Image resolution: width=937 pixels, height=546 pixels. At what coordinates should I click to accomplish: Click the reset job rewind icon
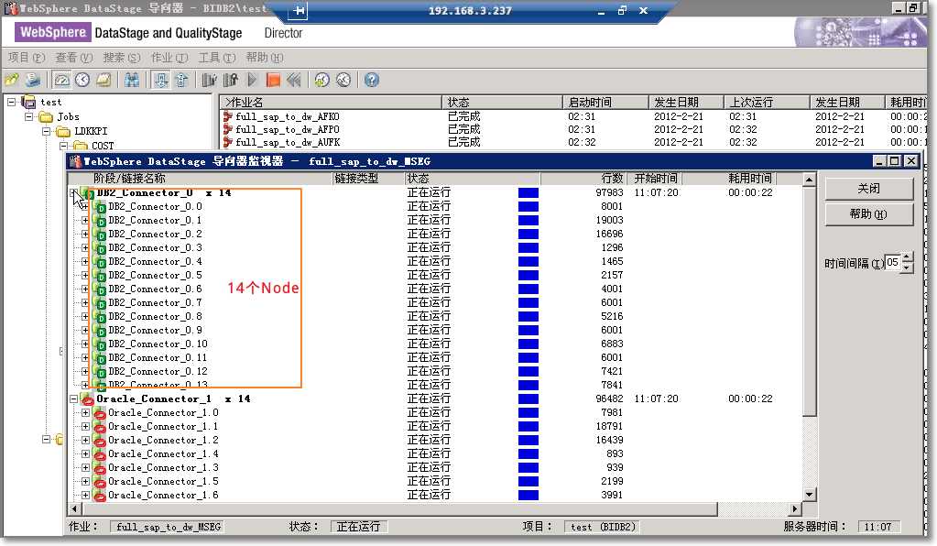click(294, 80)
